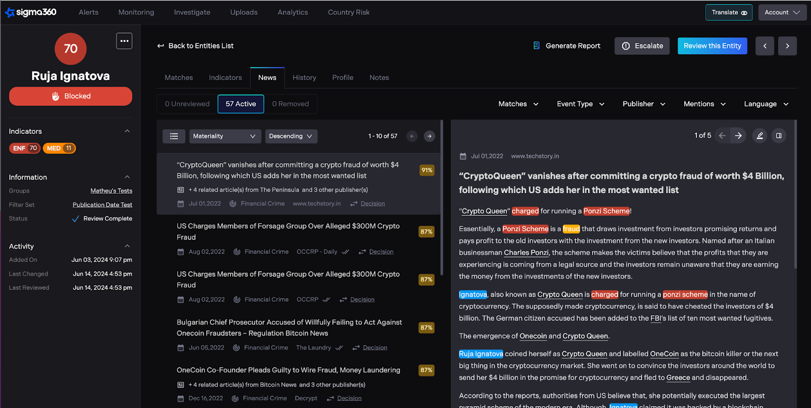The image size is (811, 408).
Task: Click the list view icon beside Materiality
Action: coord(174,136)
